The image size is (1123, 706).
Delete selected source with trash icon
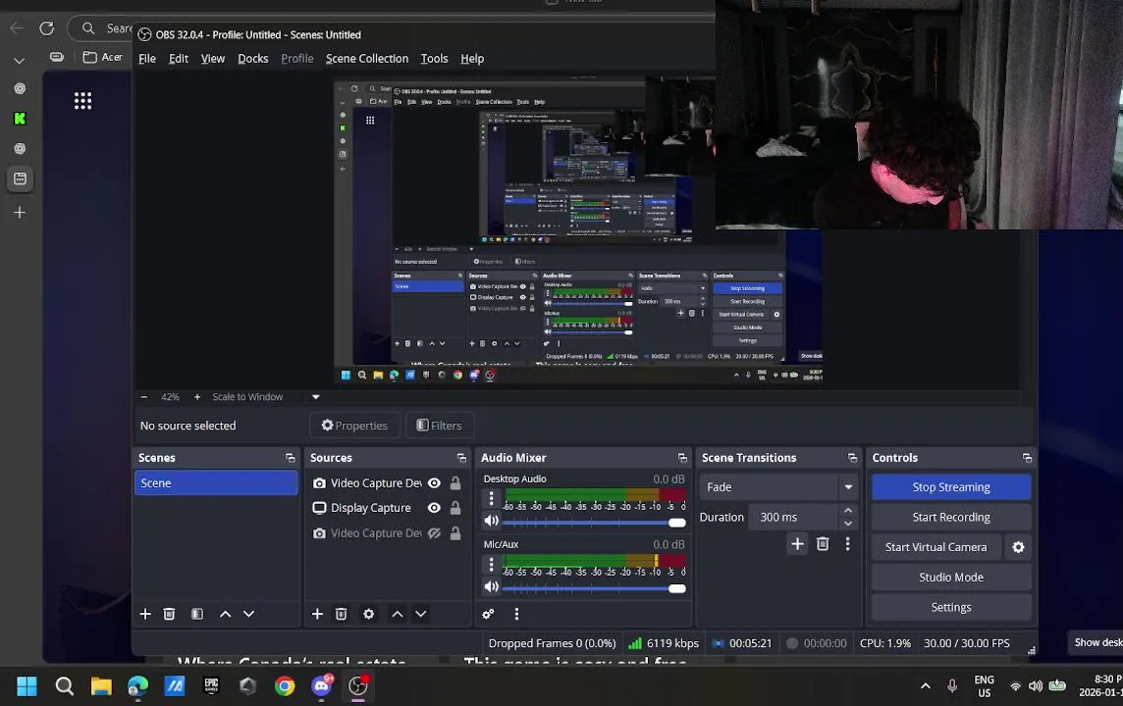coord(341,614)
